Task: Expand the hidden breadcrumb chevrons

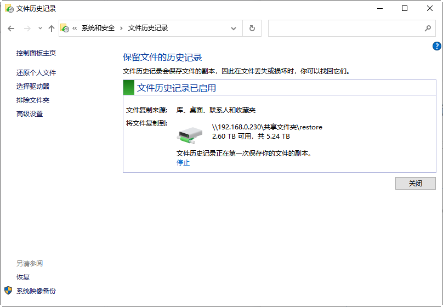Action: click(75, 28)
